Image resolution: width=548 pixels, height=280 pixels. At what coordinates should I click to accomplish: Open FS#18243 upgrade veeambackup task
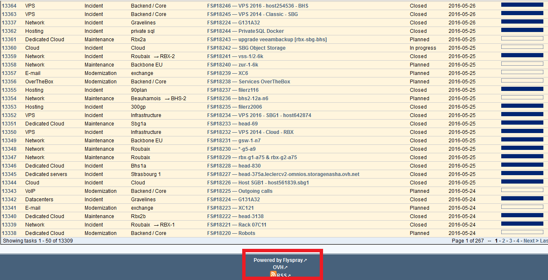(267, 40)
